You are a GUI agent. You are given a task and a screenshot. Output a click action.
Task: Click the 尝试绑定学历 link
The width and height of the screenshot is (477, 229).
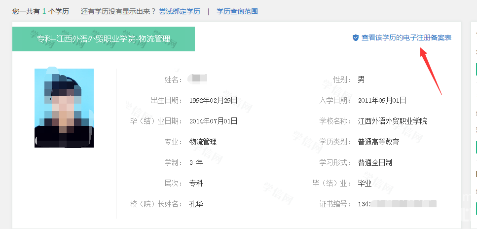click(179, 11)
